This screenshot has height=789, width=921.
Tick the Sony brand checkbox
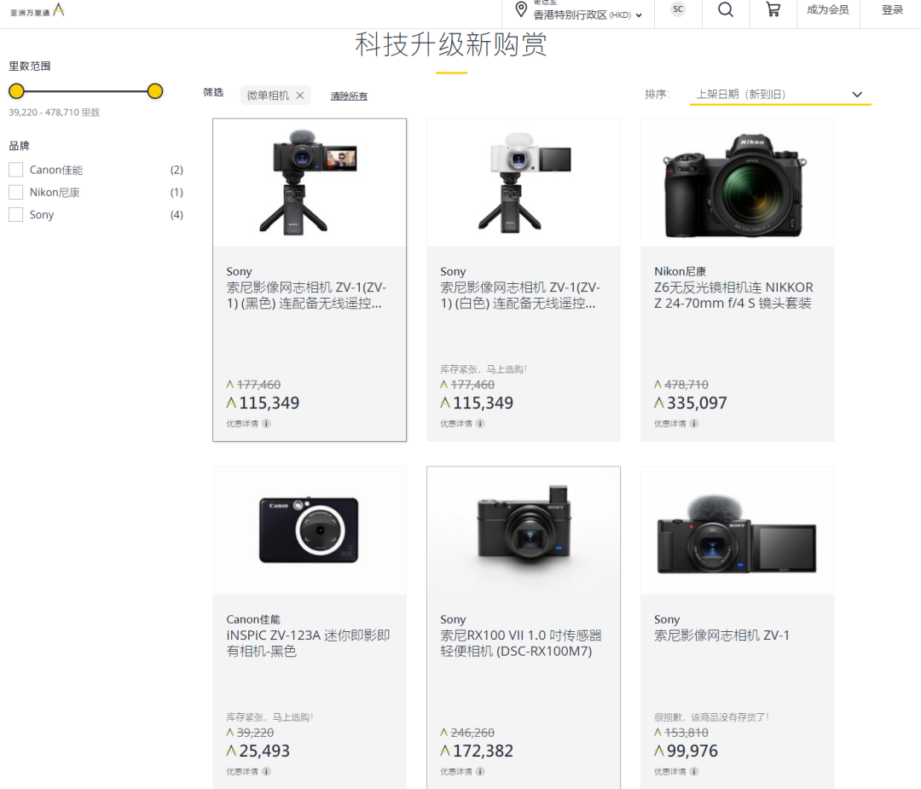16,214
